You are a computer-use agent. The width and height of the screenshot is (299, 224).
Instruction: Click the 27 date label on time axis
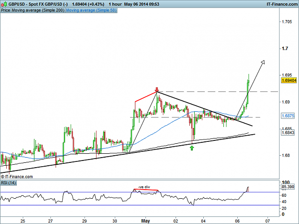tap(50, 221)
